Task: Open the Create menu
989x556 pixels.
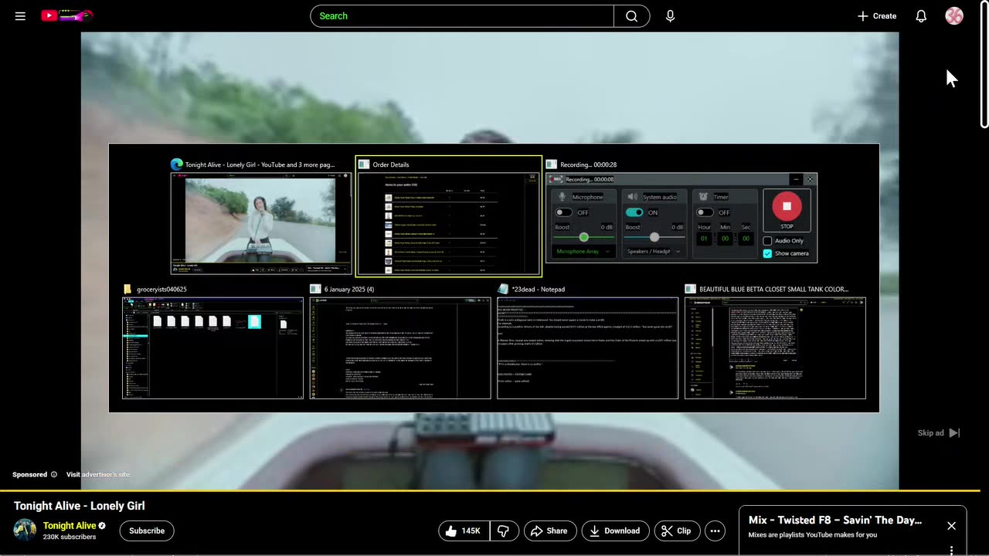Action: tap(877, 15)
